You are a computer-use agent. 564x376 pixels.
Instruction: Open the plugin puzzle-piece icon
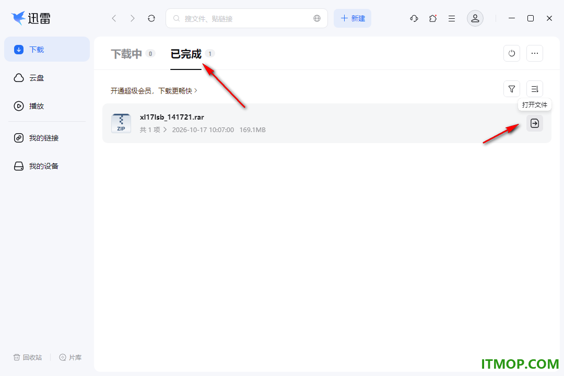coord(433,18)
